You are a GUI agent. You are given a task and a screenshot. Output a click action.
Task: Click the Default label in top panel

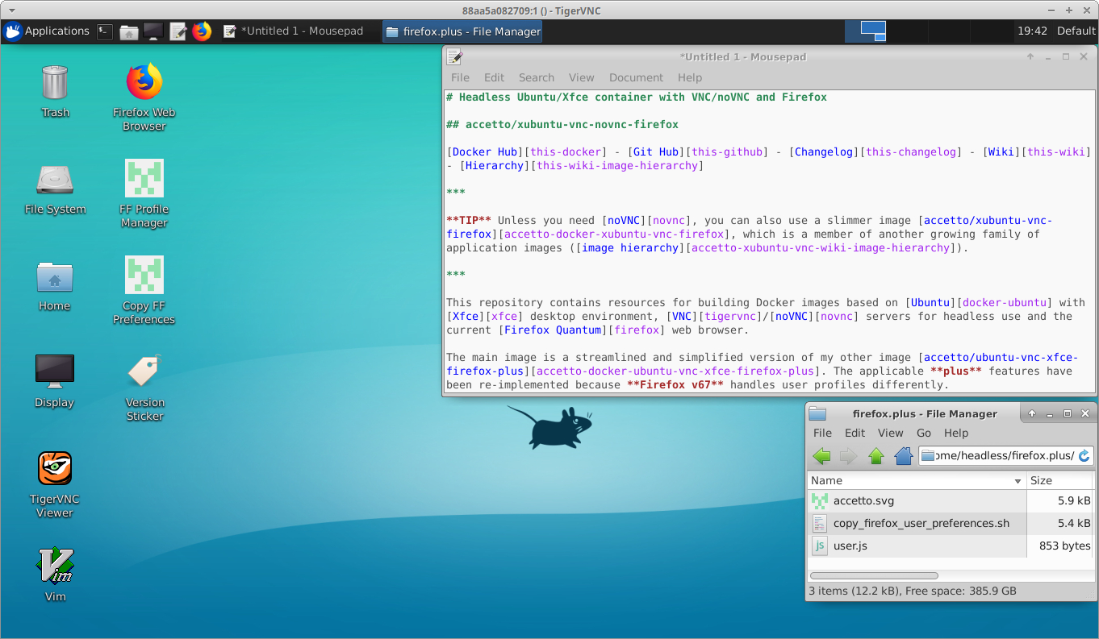[x=1076, y=31]
